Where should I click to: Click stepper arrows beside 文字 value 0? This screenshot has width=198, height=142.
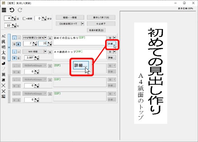44,19
